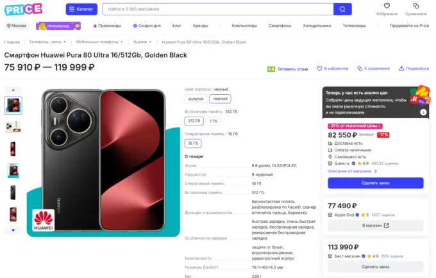The image size is (436, 278).
Task: Go to Скидки дня section
Action: pos(147,26)
